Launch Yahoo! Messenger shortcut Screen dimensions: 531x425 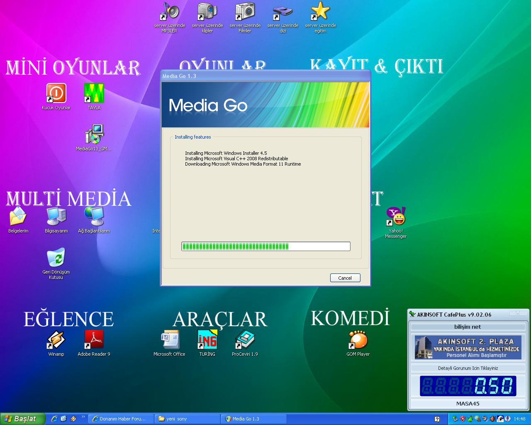[x=396, y=223]
